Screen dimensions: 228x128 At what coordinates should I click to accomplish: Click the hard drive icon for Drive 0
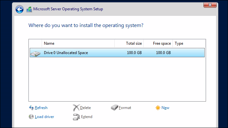coord(35,54)
